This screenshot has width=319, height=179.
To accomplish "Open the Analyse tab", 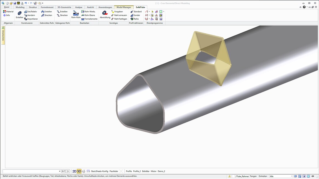I will click(79, 7).
